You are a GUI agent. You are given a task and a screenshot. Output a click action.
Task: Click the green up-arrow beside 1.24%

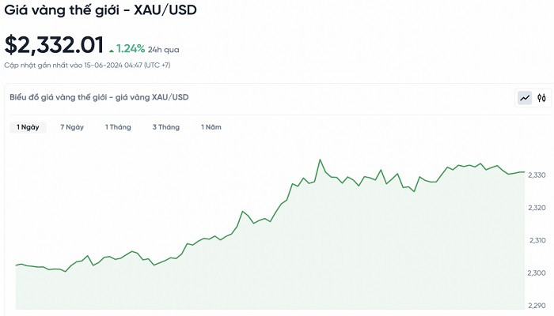[x=112, y=50]
